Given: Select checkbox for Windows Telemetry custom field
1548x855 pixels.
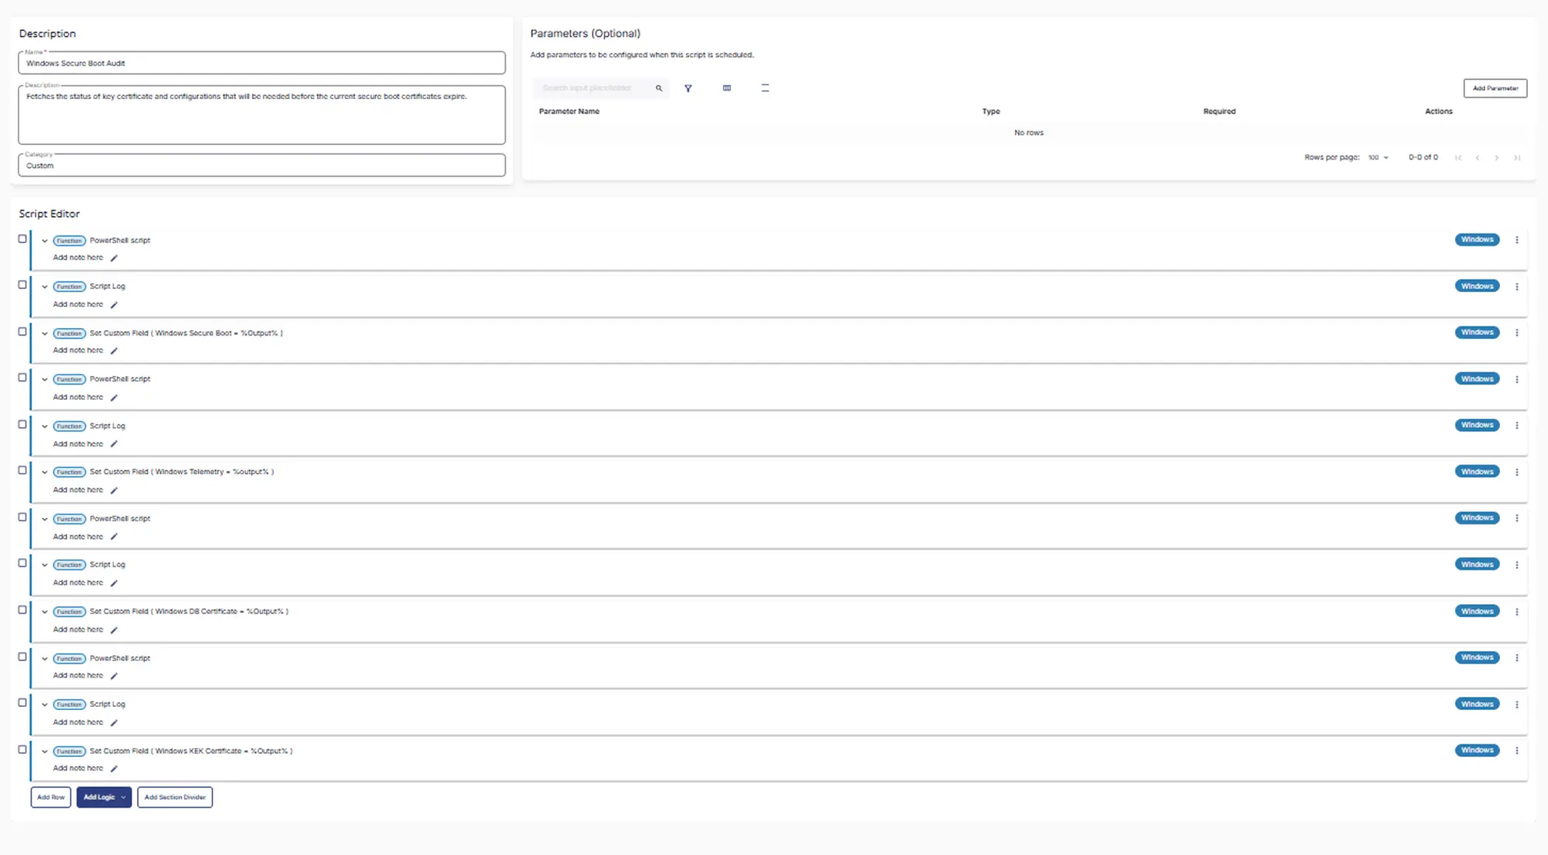Looking at the screenshot, I should (x=22, y=471).
